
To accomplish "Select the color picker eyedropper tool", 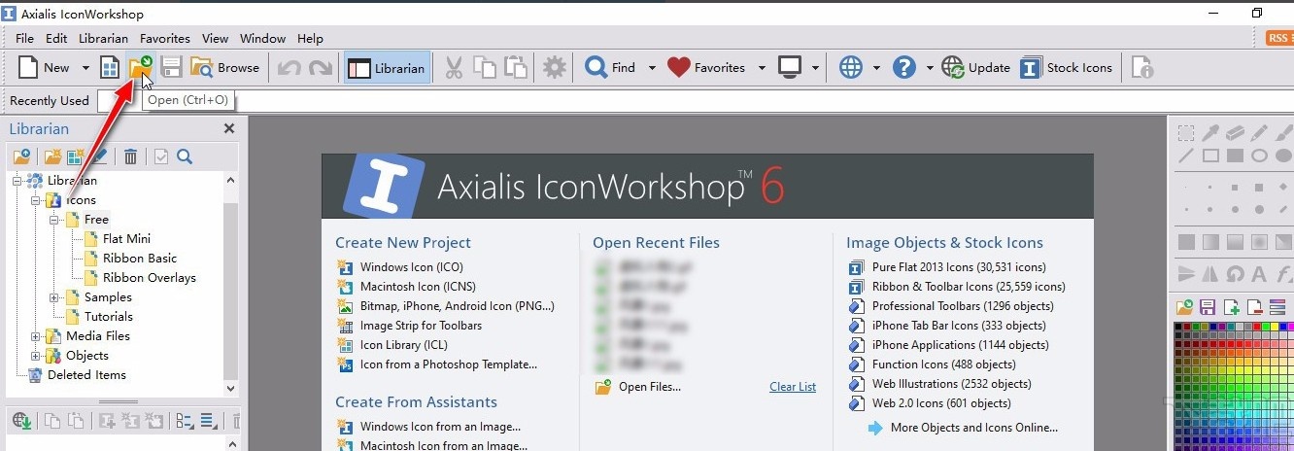I will click(x=1210, y=132).
